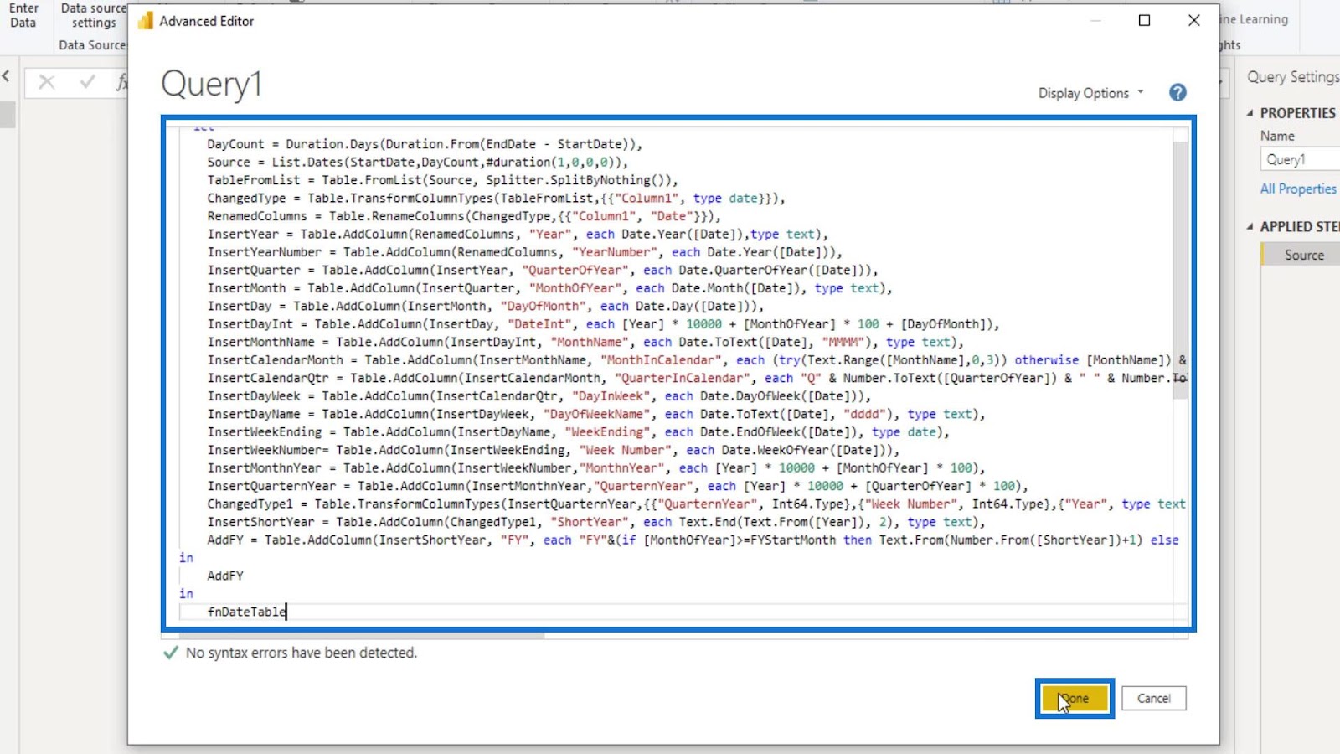The height and width of the screenshot is (754, 1340).
Task: Click the formula bar confirm checkmark icon
Action: [87, 82]
